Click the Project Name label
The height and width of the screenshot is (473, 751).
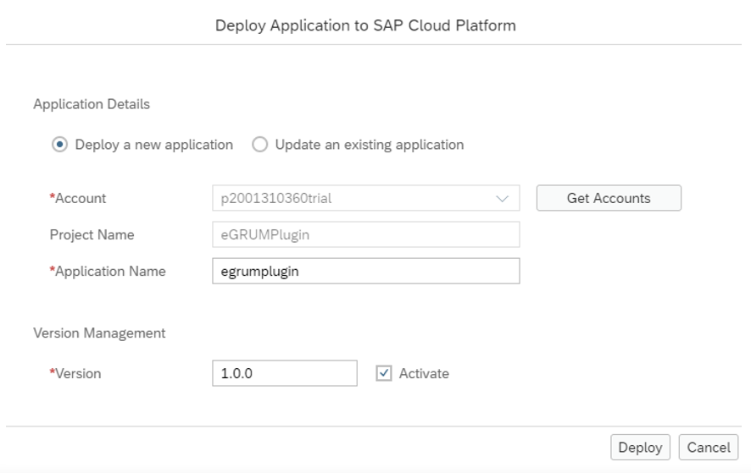(x=92, y=235)
